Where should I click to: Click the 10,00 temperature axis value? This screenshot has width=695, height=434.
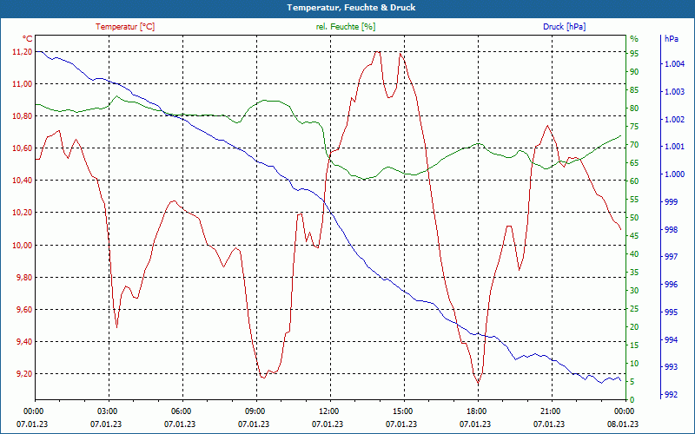pyautogui.click(x=24, y=246)
